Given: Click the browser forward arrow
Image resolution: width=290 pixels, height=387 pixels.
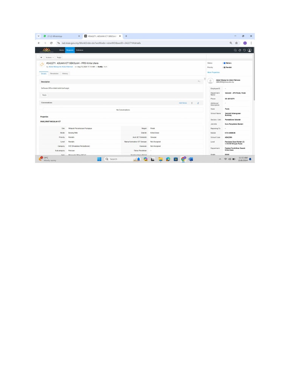Looking at the screenshot, I should point(45,43).
